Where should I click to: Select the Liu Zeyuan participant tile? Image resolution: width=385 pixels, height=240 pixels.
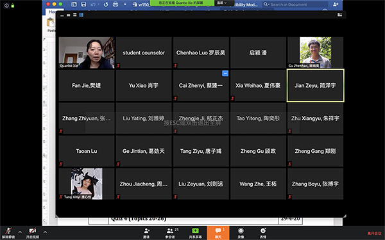pyautogui.click(x=201, y=184)
